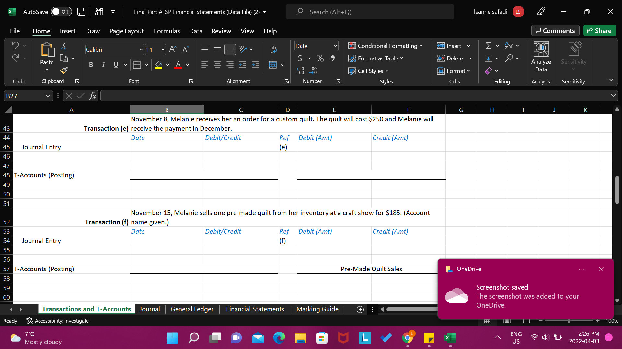Toggle bold formatting
The width and height of the screenshot is (622, 349).
tap(91, 65)
